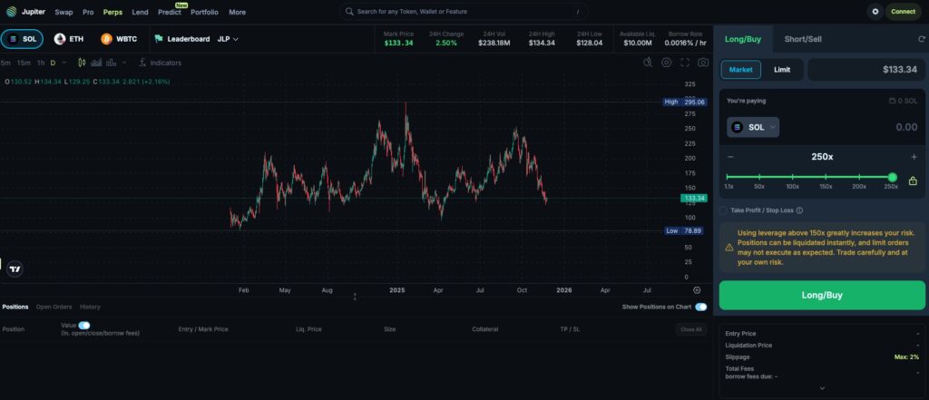Click the TradingView logo on chart
929x400 pixels.
click(15, 268)
